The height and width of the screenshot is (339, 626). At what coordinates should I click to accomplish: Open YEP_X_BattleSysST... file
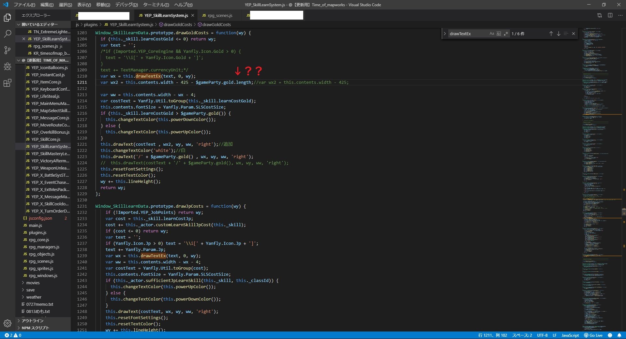point(43,175)
